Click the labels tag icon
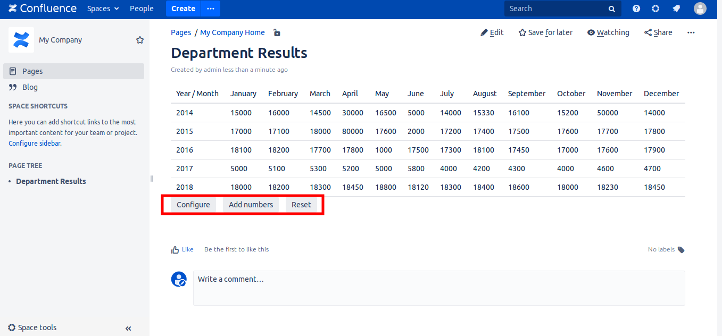The width and height of the screenshot is (722, 336). click(x=681, y=250)
